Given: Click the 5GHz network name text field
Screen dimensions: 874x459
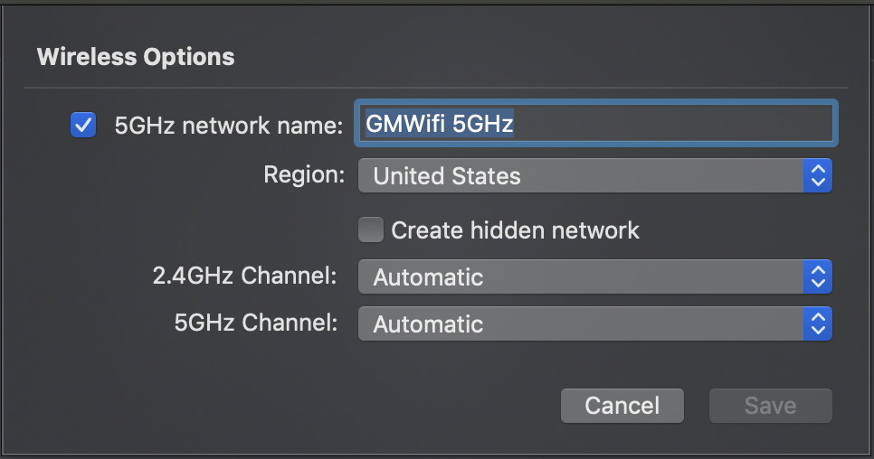Looking at the screenshot, I should 596,123.
